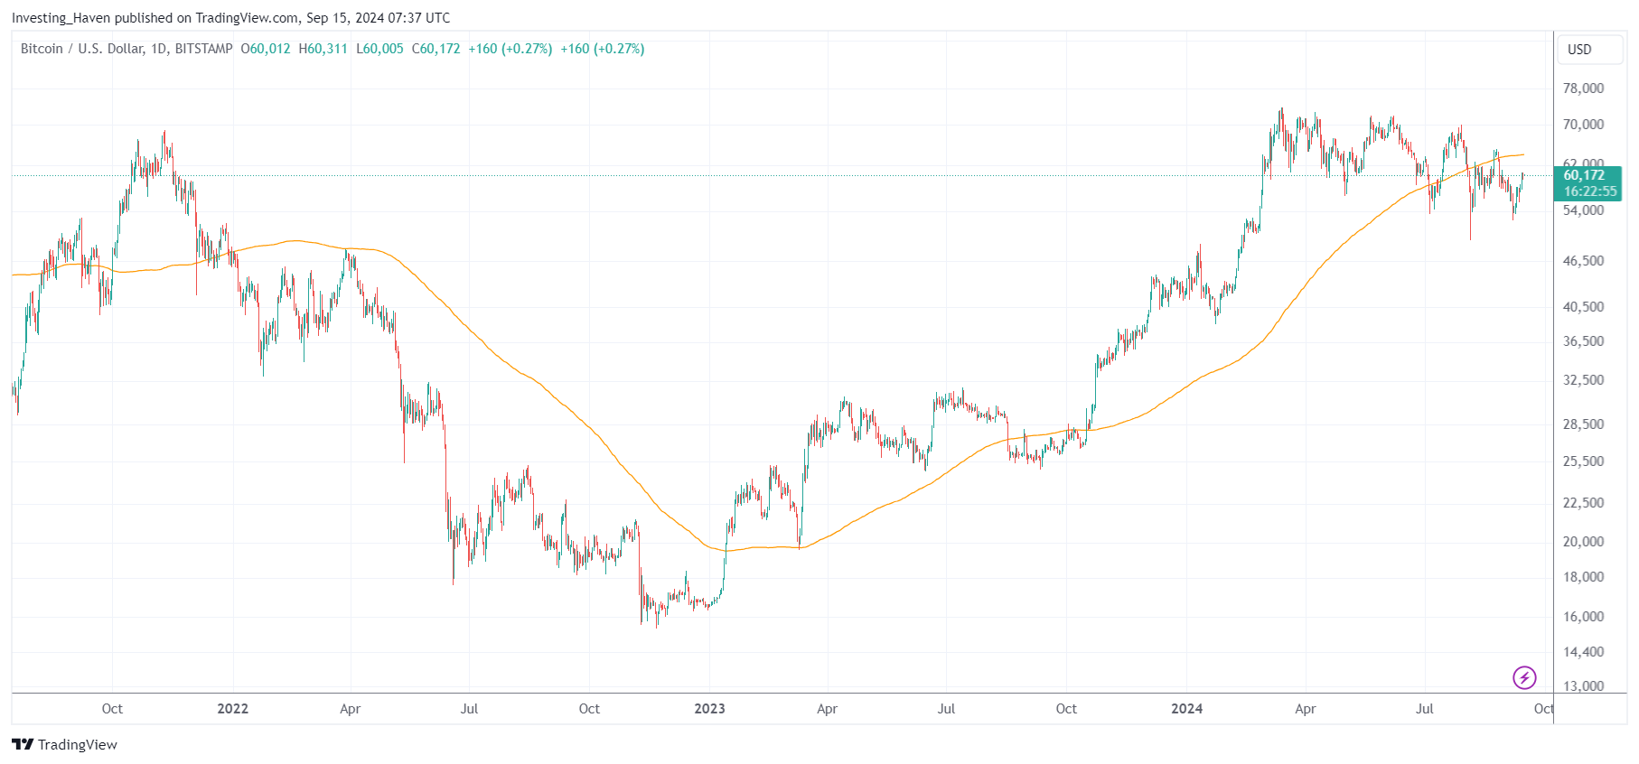Click the 13,000 price axis label

(x=1583, y=686)
